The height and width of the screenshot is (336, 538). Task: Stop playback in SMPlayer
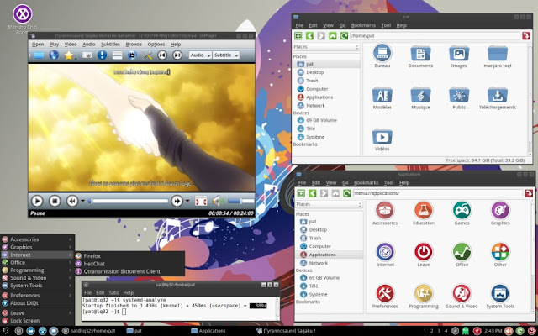(54, 202)
